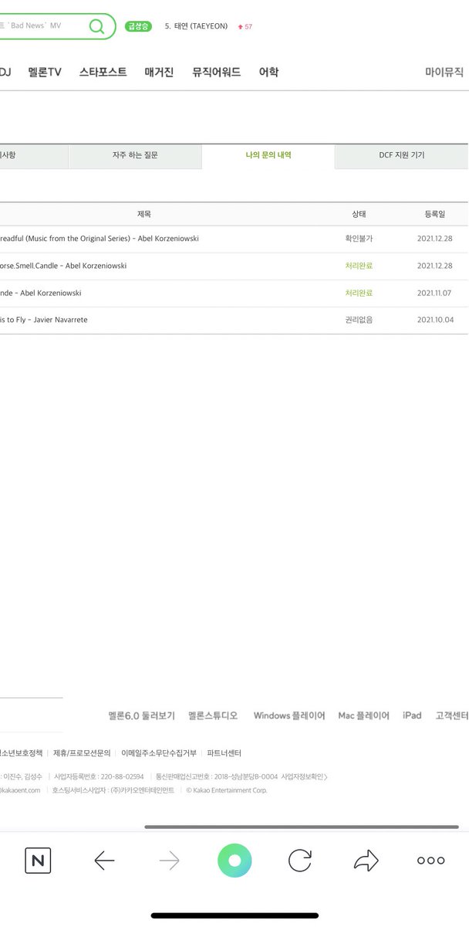The width and height of the screenshot is (469, 927).
Task: Open the three-dot more menu
Action: click(430, 861)
